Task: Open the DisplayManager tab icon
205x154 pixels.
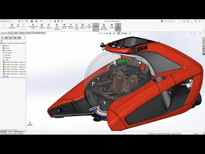Action: click(x=19, y=38)
